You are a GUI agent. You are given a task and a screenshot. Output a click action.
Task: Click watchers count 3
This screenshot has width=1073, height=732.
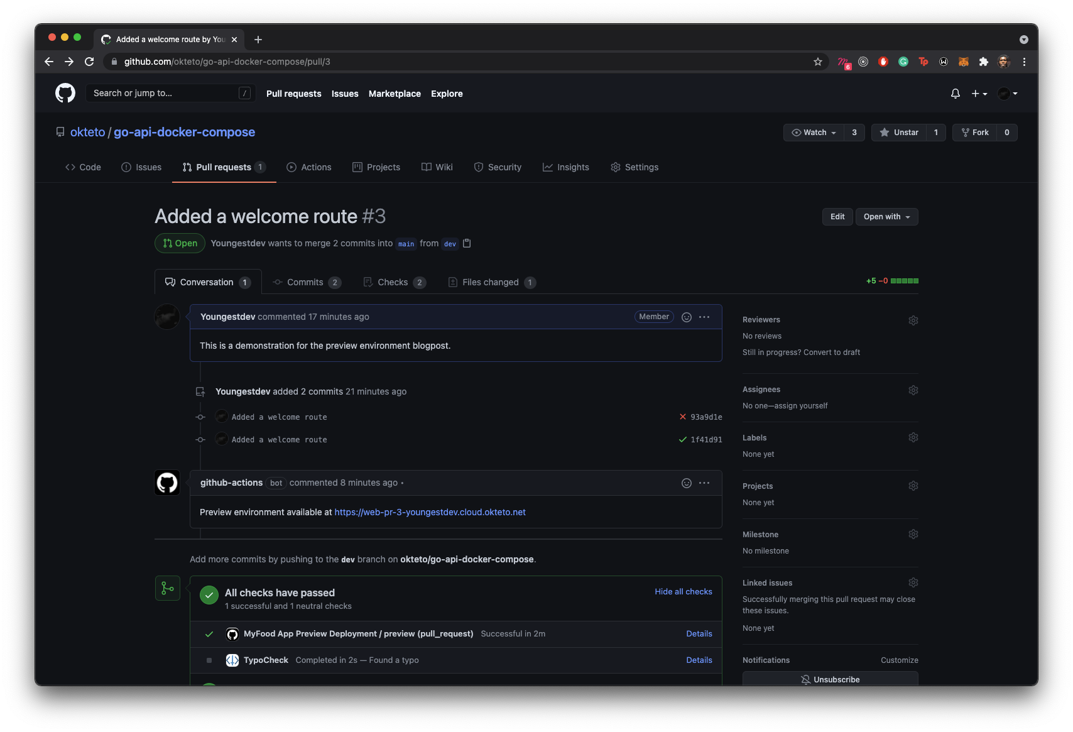pos(854,133)
